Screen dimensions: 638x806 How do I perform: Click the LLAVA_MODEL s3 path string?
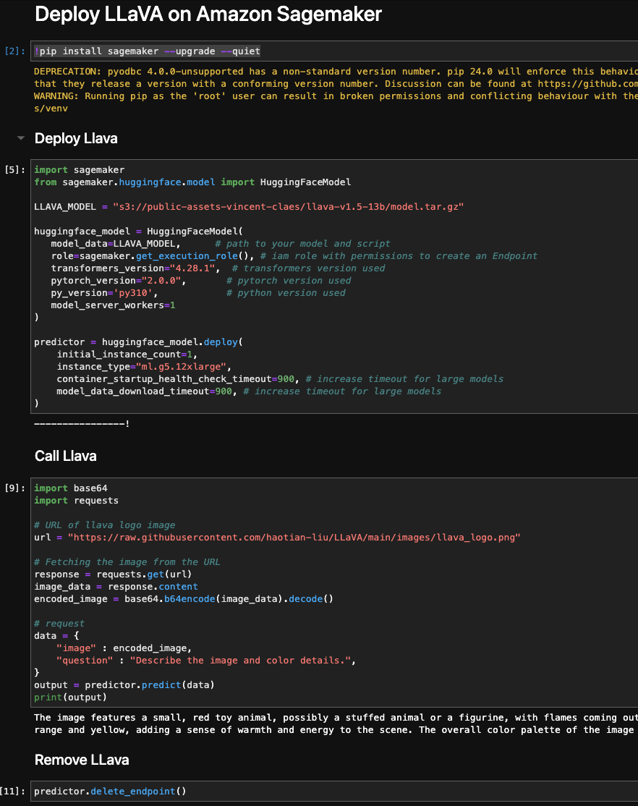(x=289, y=207)
